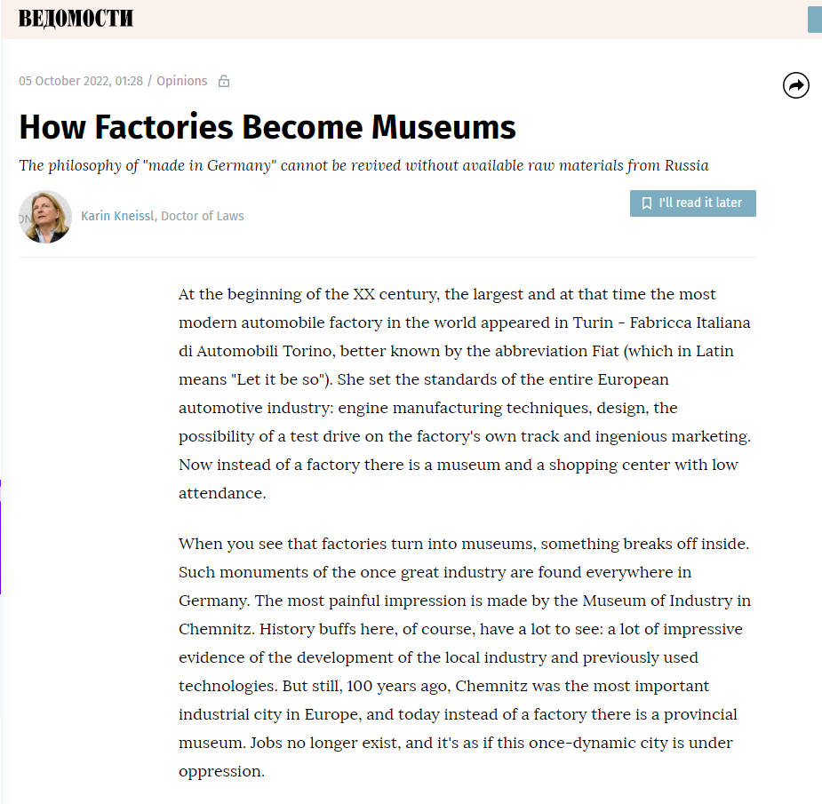Click the headline How Factories Become Museums
This screenshot has width=822, height=804.
click(267, 127)
